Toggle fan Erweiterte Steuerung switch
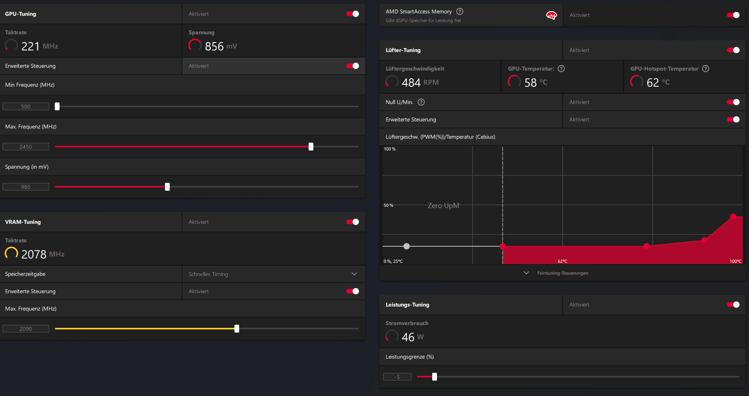Viewport: 749px width, 396px height. pos(733,119)
